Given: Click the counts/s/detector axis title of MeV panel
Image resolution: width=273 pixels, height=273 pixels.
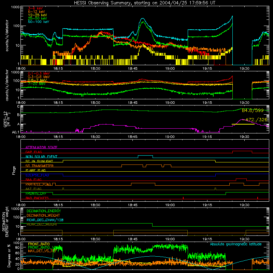Looking at the screenshot, I should (x=7, y=85).
